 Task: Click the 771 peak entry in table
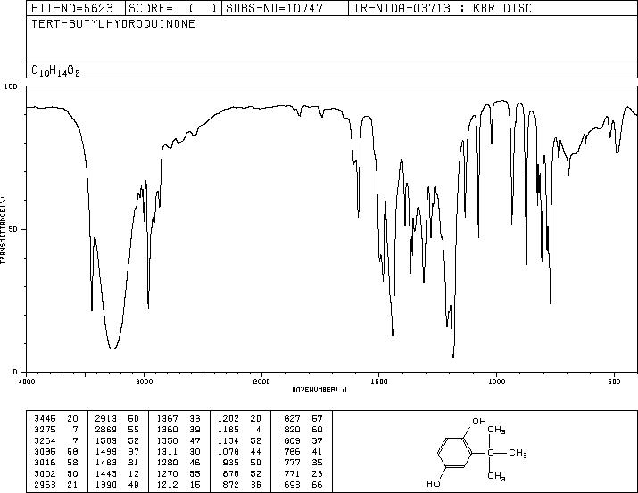click(x=303, y=473)
